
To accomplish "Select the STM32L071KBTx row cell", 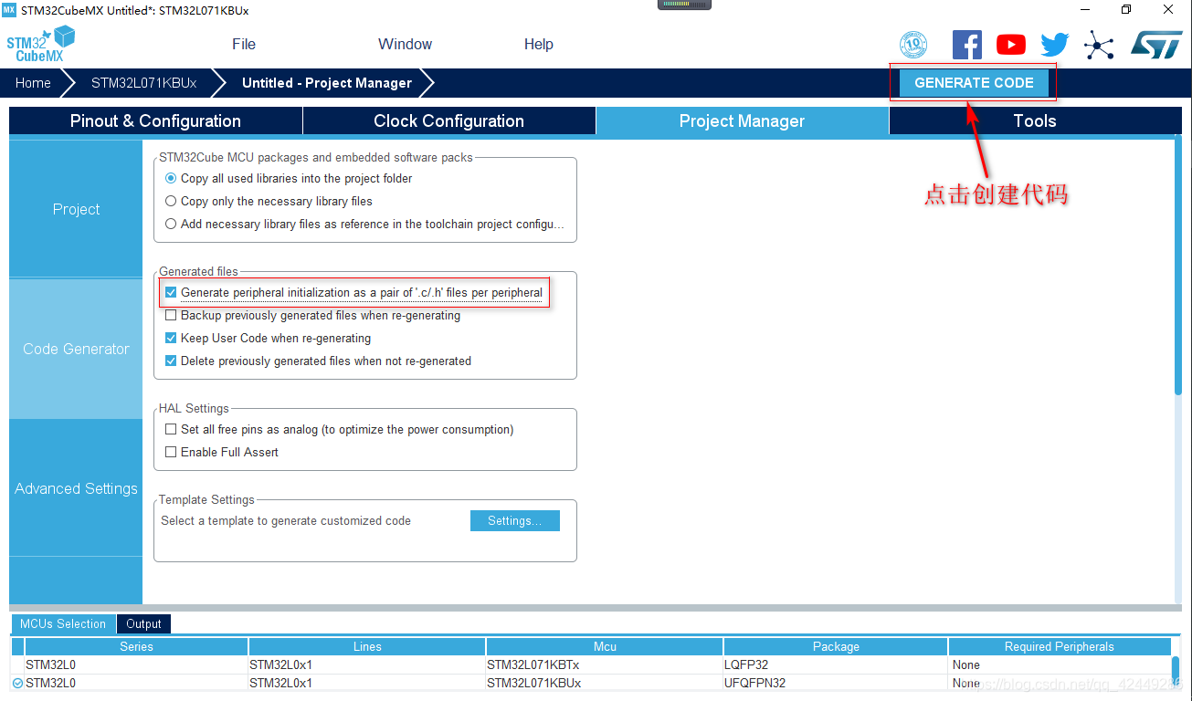I will coord(605,664).
